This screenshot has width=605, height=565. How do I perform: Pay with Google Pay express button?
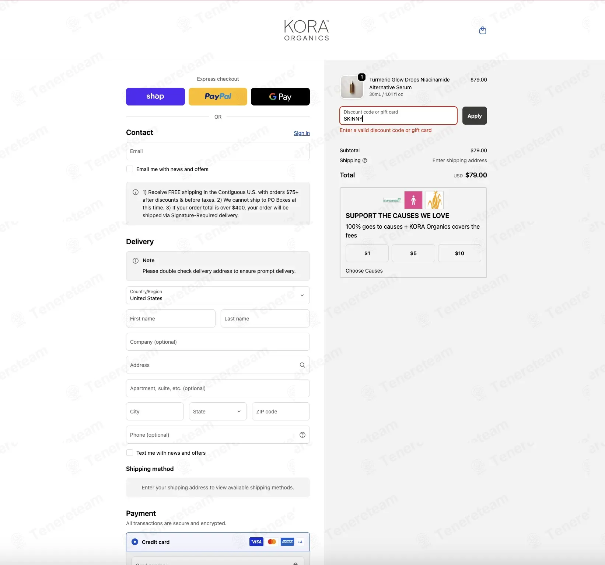point(280,97)
